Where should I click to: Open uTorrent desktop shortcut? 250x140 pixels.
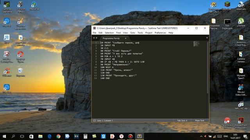241,22
